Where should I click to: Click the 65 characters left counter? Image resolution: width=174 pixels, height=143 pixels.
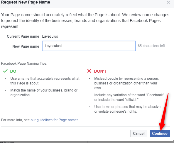tap(151, 46)
